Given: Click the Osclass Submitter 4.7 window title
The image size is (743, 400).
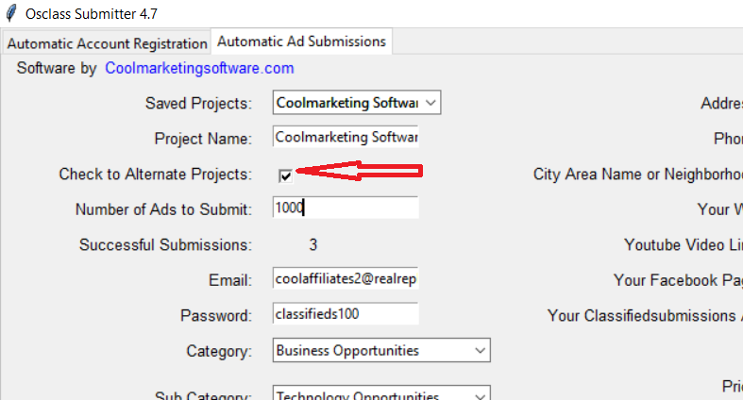Looking at the screenshot, I should 92,14.
